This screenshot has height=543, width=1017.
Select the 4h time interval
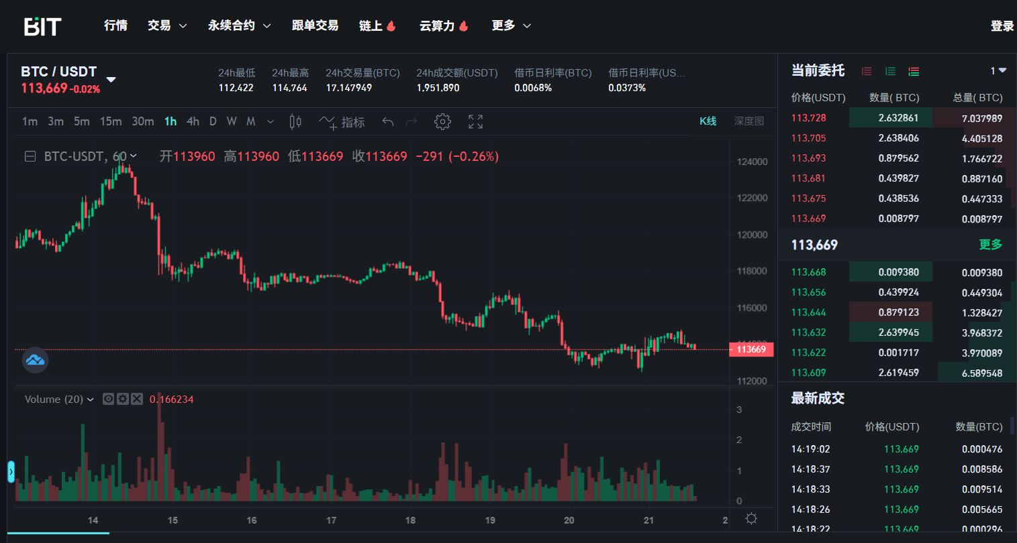[x=193, y=121]
